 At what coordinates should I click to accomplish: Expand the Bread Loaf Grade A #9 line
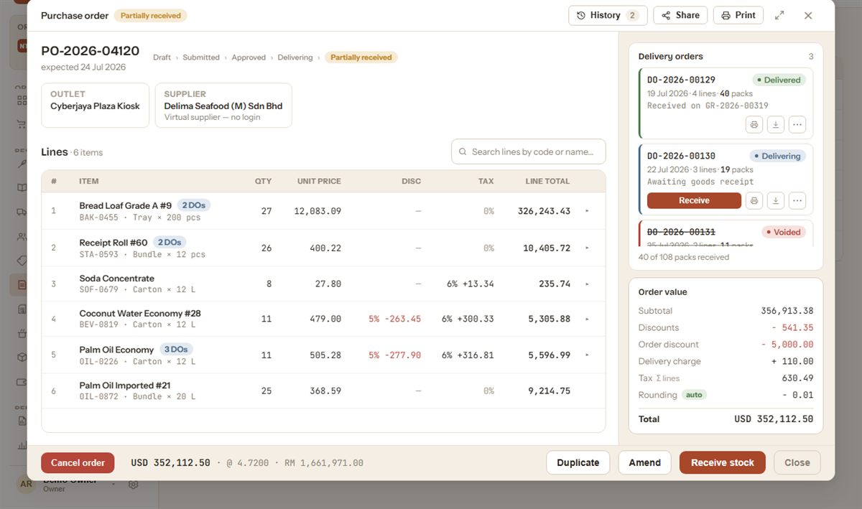(x=587, y=211)
